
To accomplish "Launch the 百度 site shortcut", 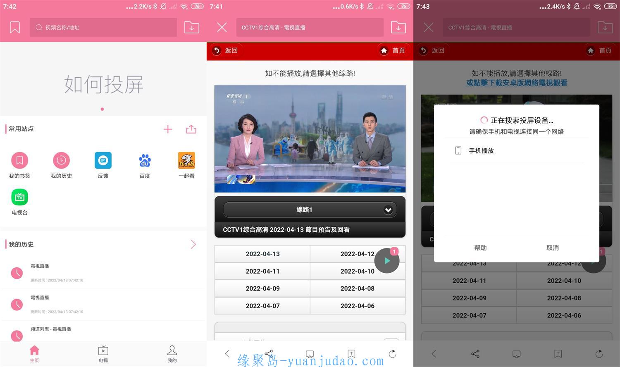I will tap(145, 160).
